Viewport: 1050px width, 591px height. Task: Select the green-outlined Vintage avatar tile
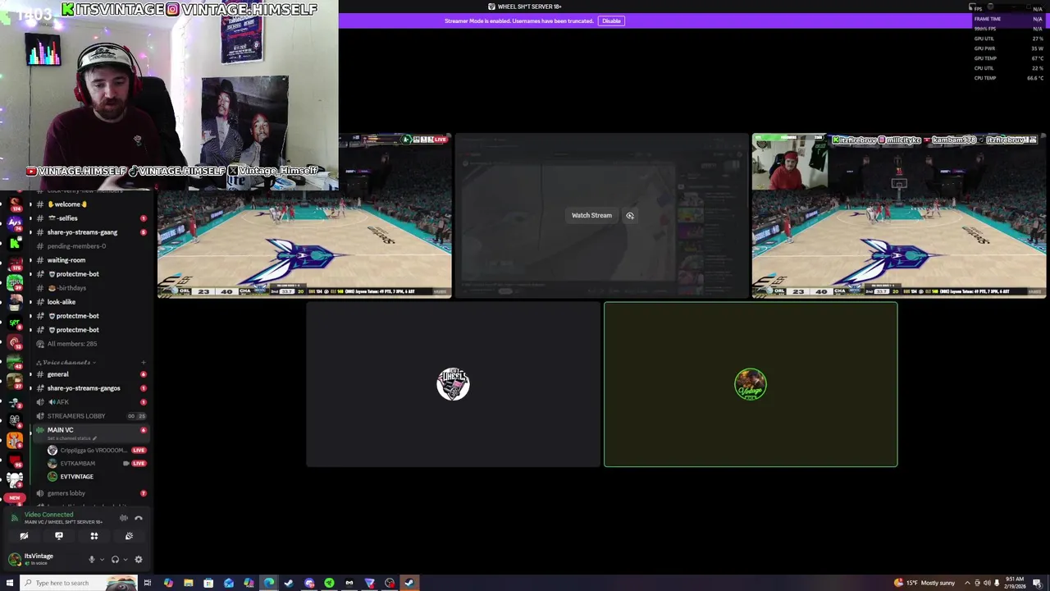point(751,384)
